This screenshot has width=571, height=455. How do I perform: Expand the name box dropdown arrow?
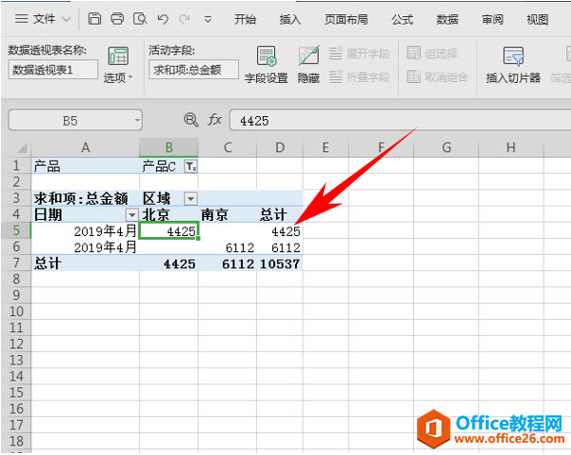click(x=137, y=121)
